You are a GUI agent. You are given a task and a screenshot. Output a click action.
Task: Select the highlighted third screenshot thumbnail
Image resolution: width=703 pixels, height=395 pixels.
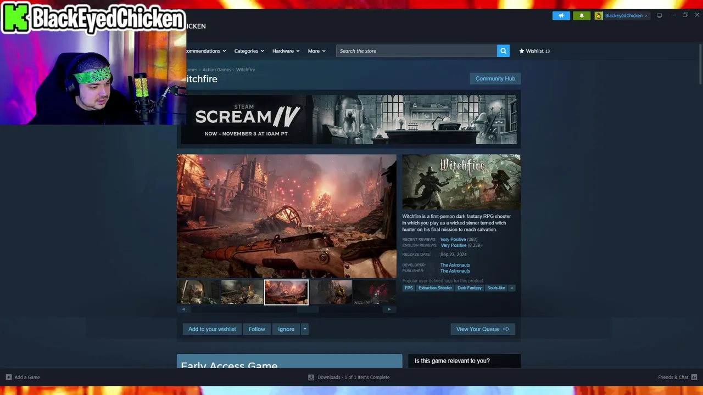click(286, 292)
